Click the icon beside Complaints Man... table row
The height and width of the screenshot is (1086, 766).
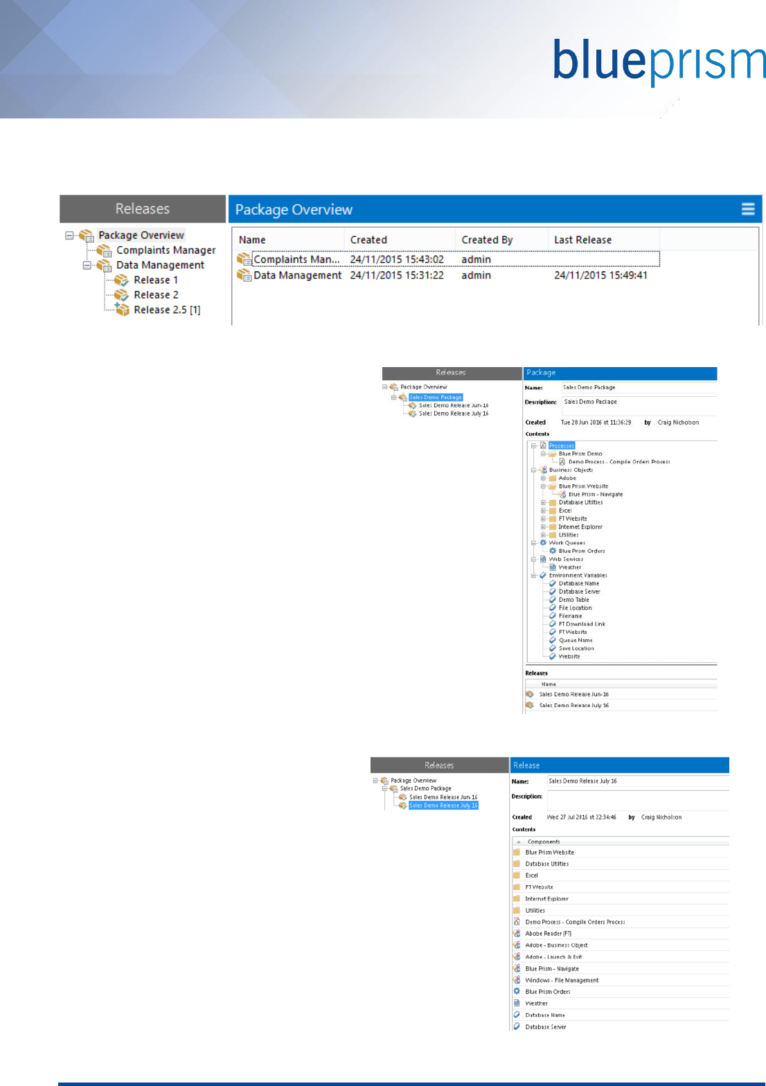[x=244, y=259]
